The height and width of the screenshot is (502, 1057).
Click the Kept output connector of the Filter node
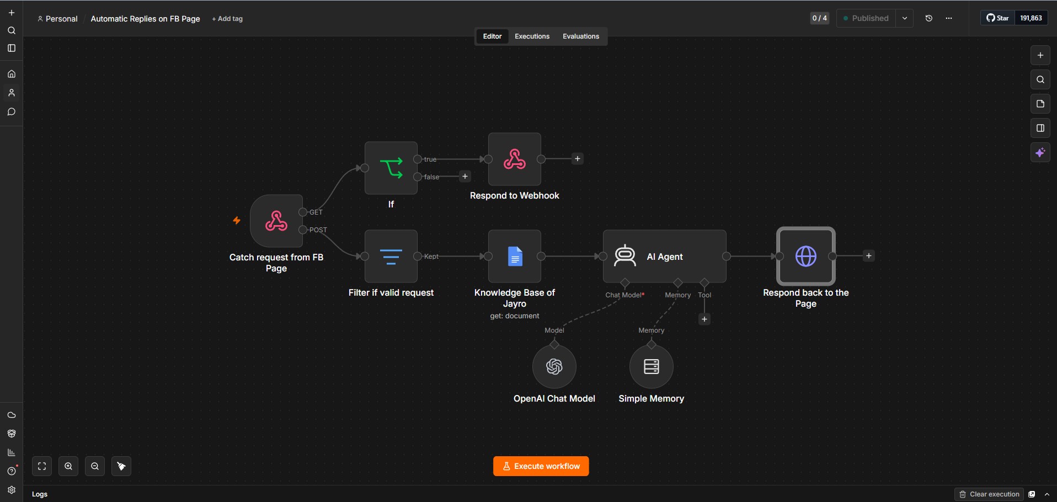(418, 256)
